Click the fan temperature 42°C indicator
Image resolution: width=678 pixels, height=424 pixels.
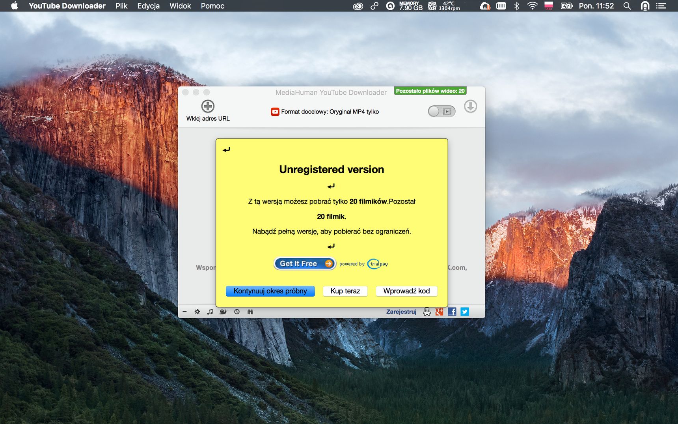[445, 6]
